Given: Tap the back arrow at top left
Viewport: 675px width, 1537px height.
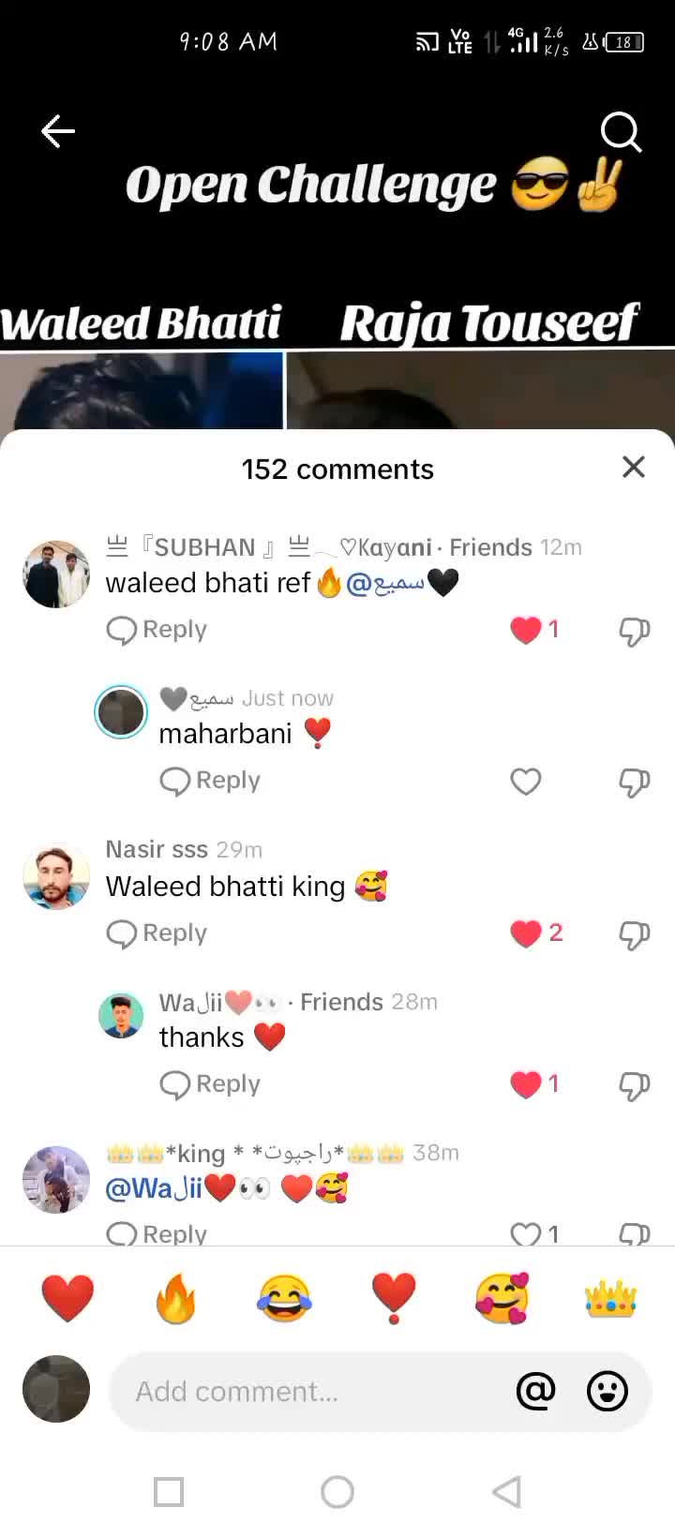Looking at the screenshot, I should click(58, 132).
